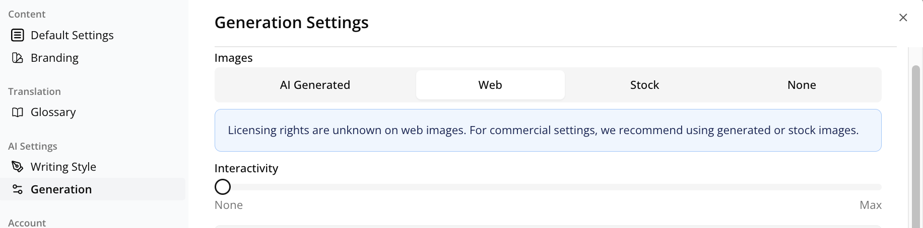Click the Writing Style pen icon
This screenshot has width=923, height=228.
18,167
